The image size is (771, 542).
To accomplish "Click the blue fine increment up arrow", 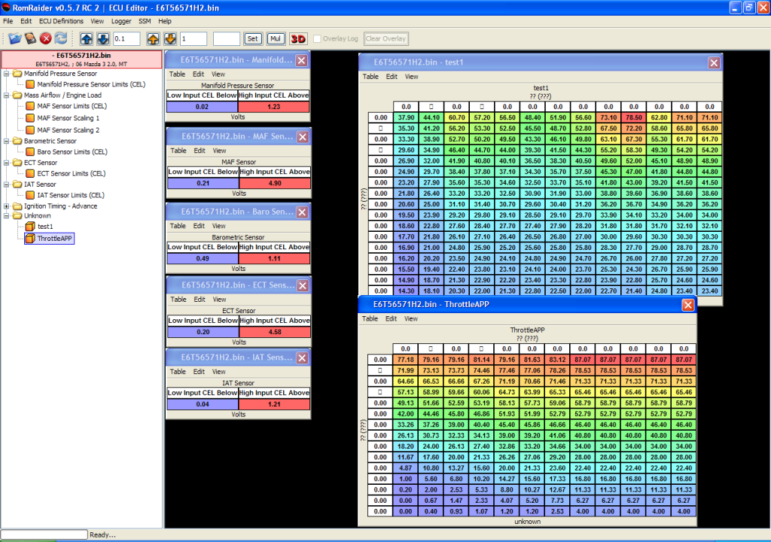I will click(x=87, y=38).
